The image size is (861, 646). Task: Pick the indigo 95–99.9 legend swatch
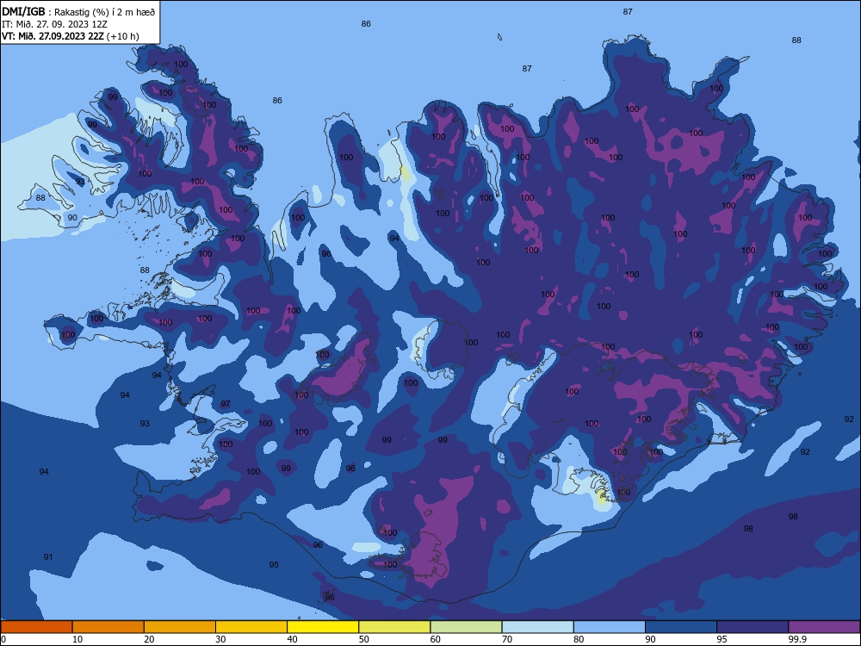pos(753,627)
